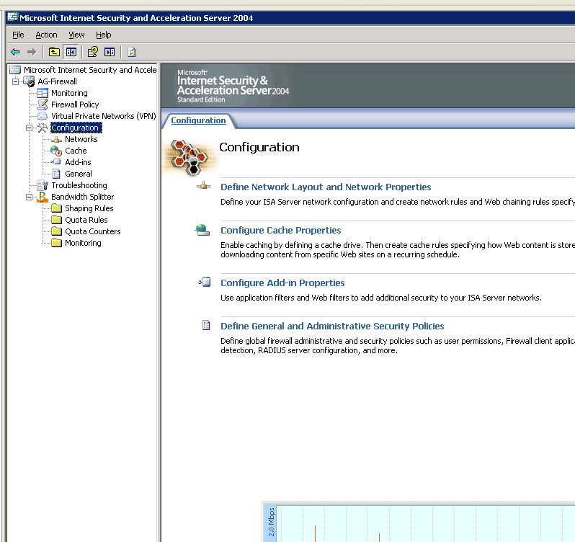Open the View menu
575x542 pixels.
[76, 35]
